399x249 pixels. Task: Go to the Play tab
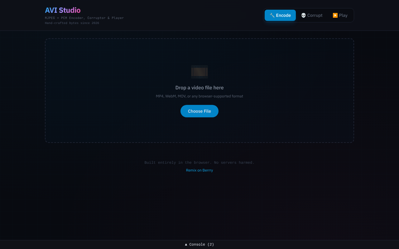click(340, 15)
